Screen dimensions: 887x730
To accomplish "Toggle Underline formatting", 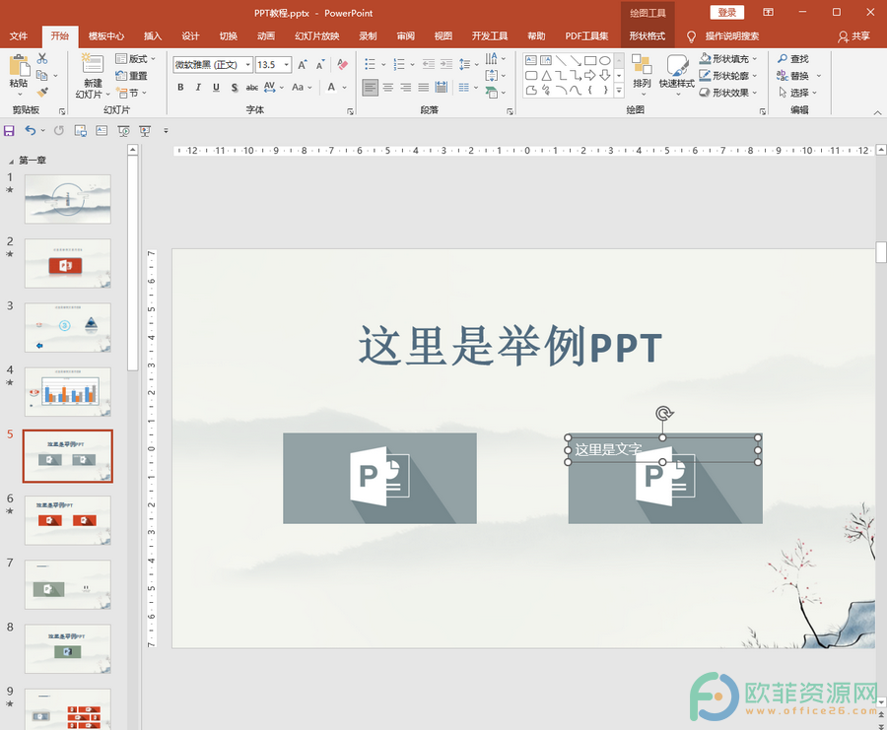I will [x=216, y=87].
